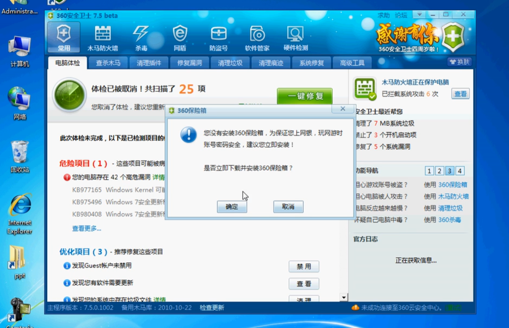Screen dimensions: 509x328
Task: Click the 危险项目 (1) heading
Action: (x=84, y=163)
